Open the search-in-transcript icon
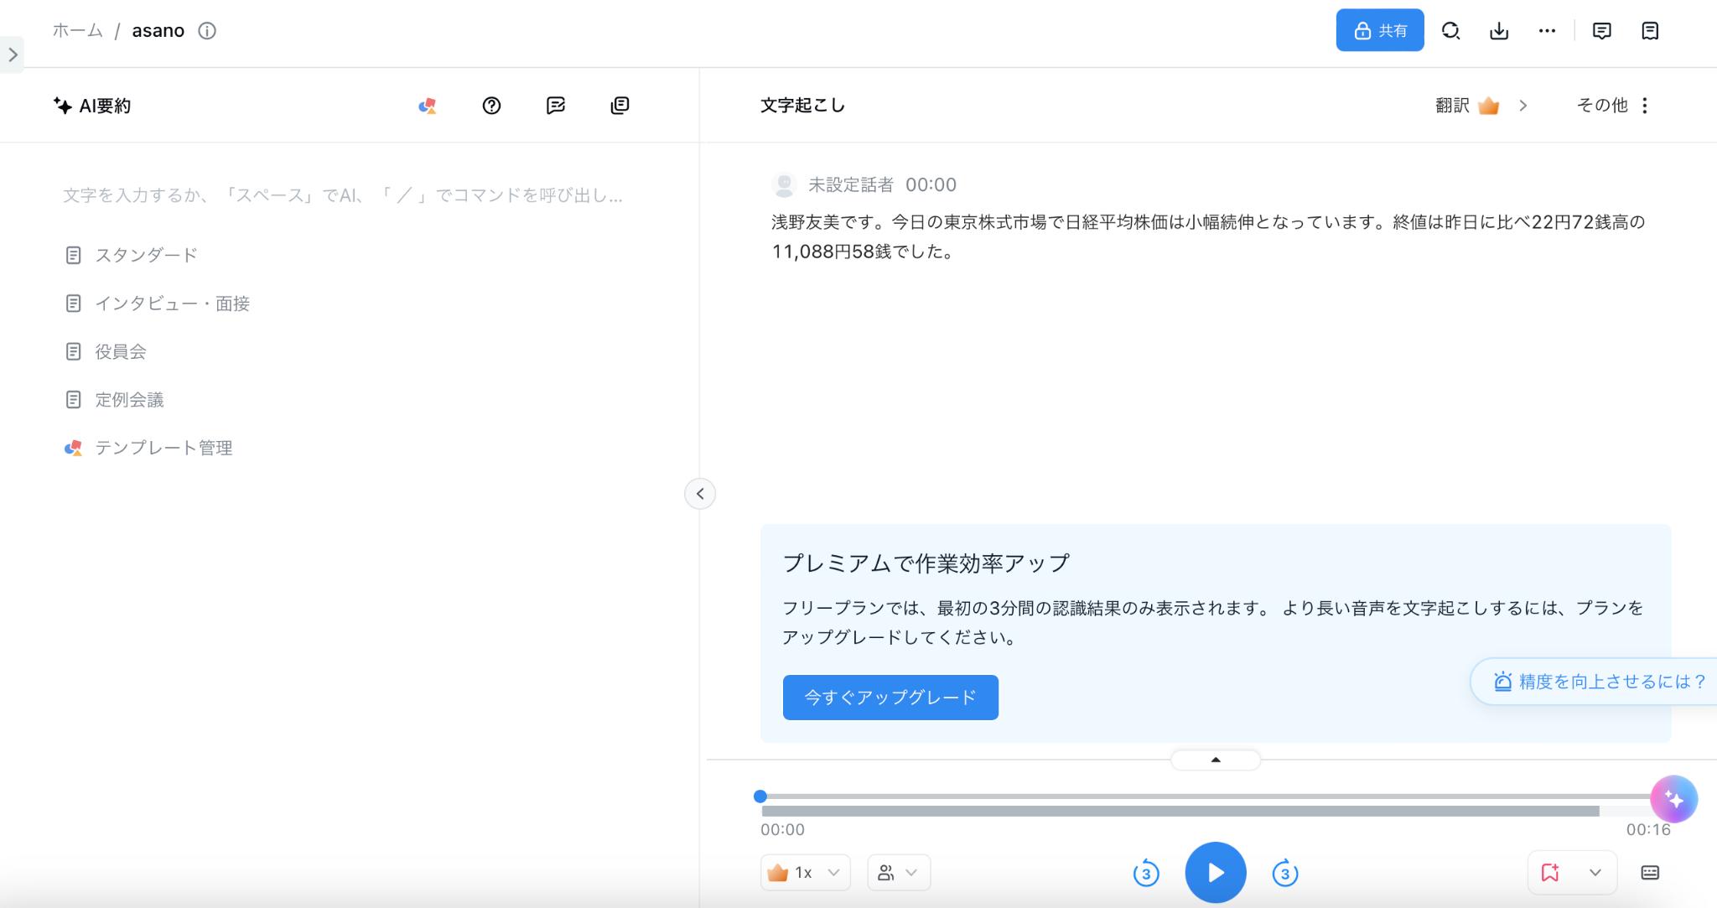The height and width of the screenshot is (908, 1717). pyautogui.click(x=1450, y=31)
